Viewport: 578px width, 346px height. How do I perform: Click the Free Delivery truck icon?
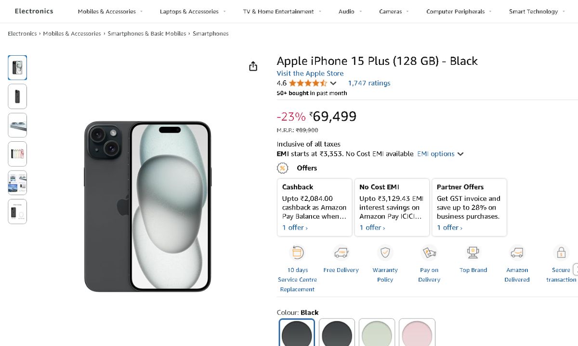point(341,253)
